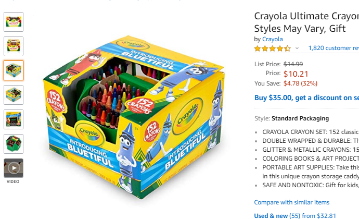The width and height of the screenshot is (359, 219).
Task: Play the product video thumbnail
Action: (x=14, y=168)
